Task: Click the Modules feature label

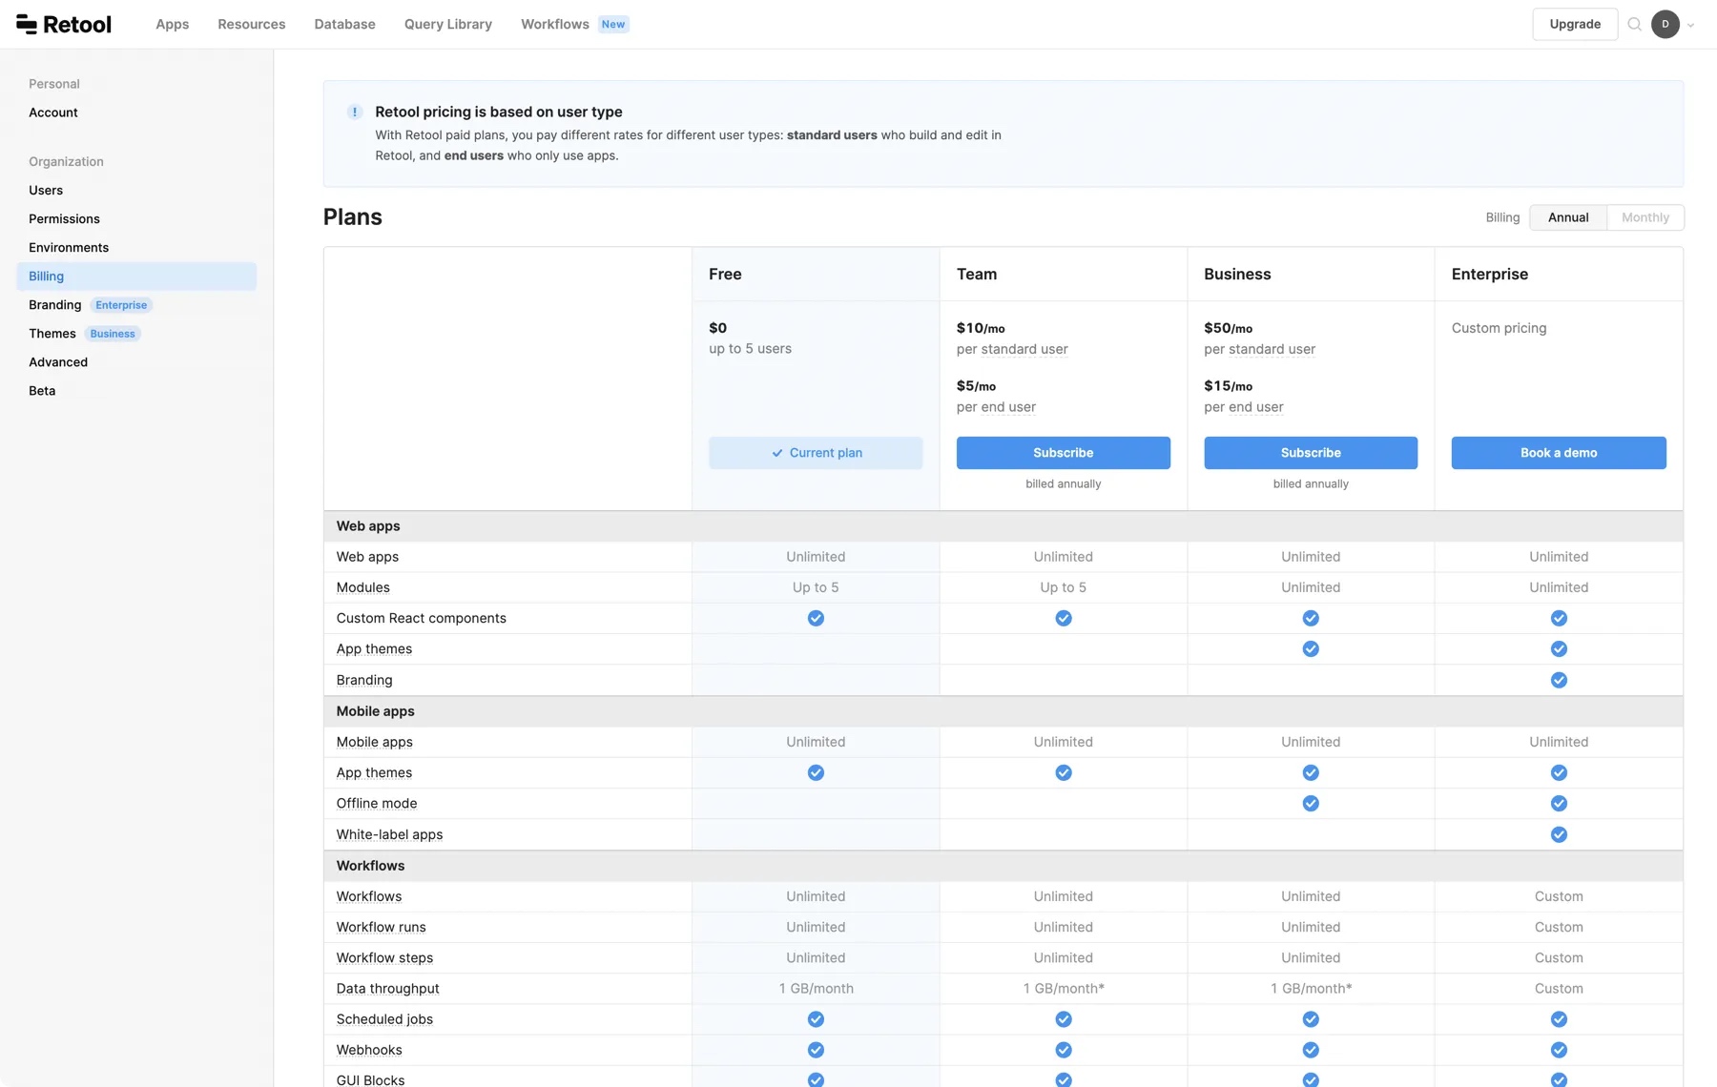Action: (x=362, y=587)
